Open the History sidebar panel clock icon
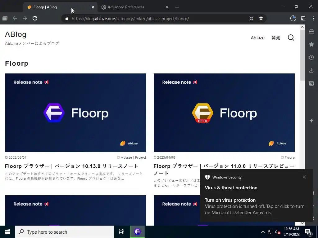This screenshot has width=318, height=238. [311, 57]
